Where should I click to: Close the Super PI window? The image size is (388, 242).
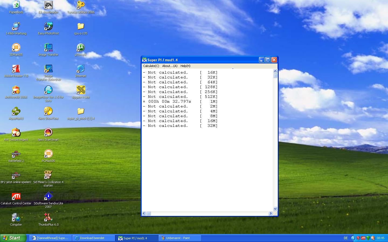[274, 60]
